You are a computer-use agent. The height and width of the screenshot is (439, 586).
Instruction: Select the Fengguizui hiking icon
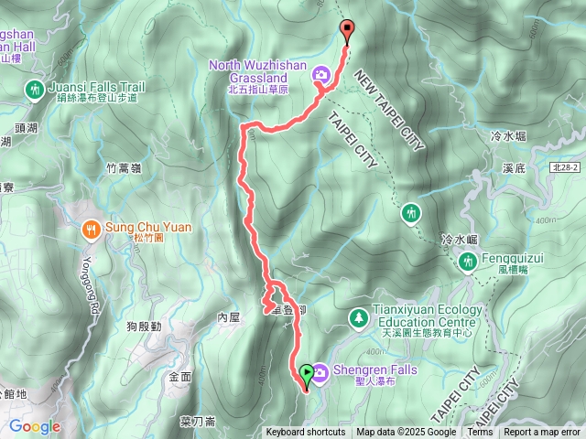click(468, 262)
